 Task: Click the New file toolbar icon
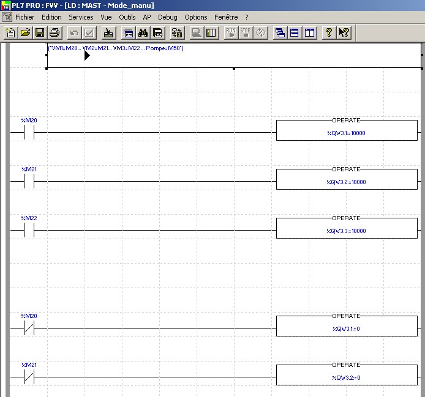tap(10, 32)
